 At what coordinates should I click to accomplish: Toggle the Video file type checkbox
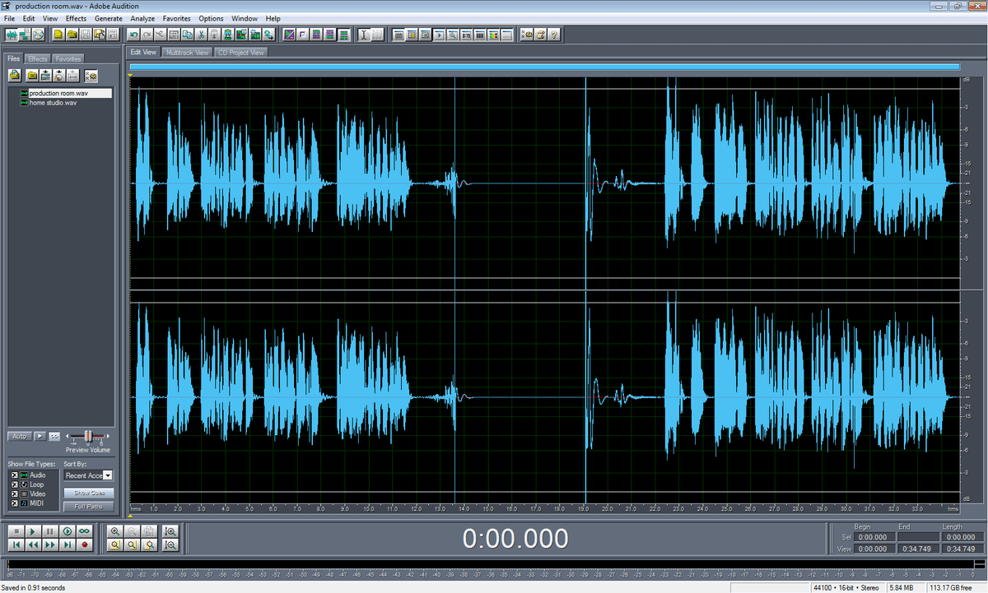click(15, 494)
